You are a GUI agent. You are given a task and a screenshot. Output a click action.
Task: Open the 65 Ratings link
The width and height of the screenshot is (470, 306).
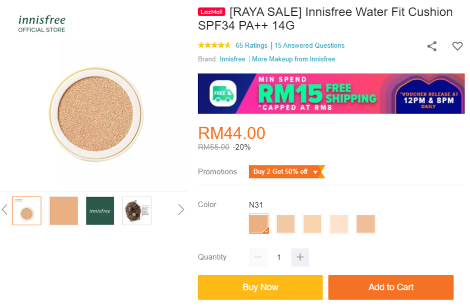pos(252,45)
